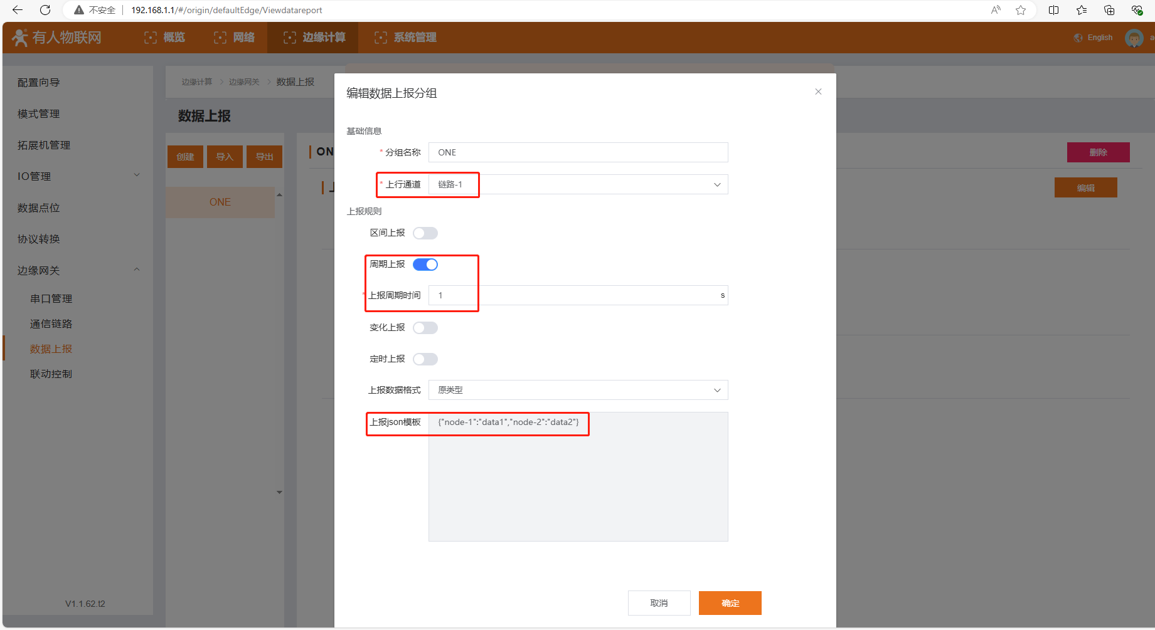Turn on the 变化上报 switch
Image resolution: width=1155 pixels, height=630 pixels.
tap(425, 328)
